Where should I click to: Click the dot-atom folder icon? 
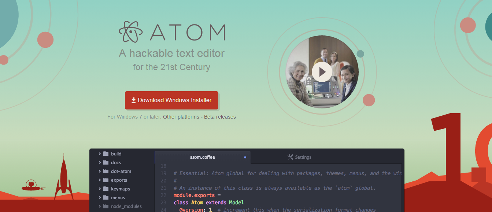click(106, 171)
